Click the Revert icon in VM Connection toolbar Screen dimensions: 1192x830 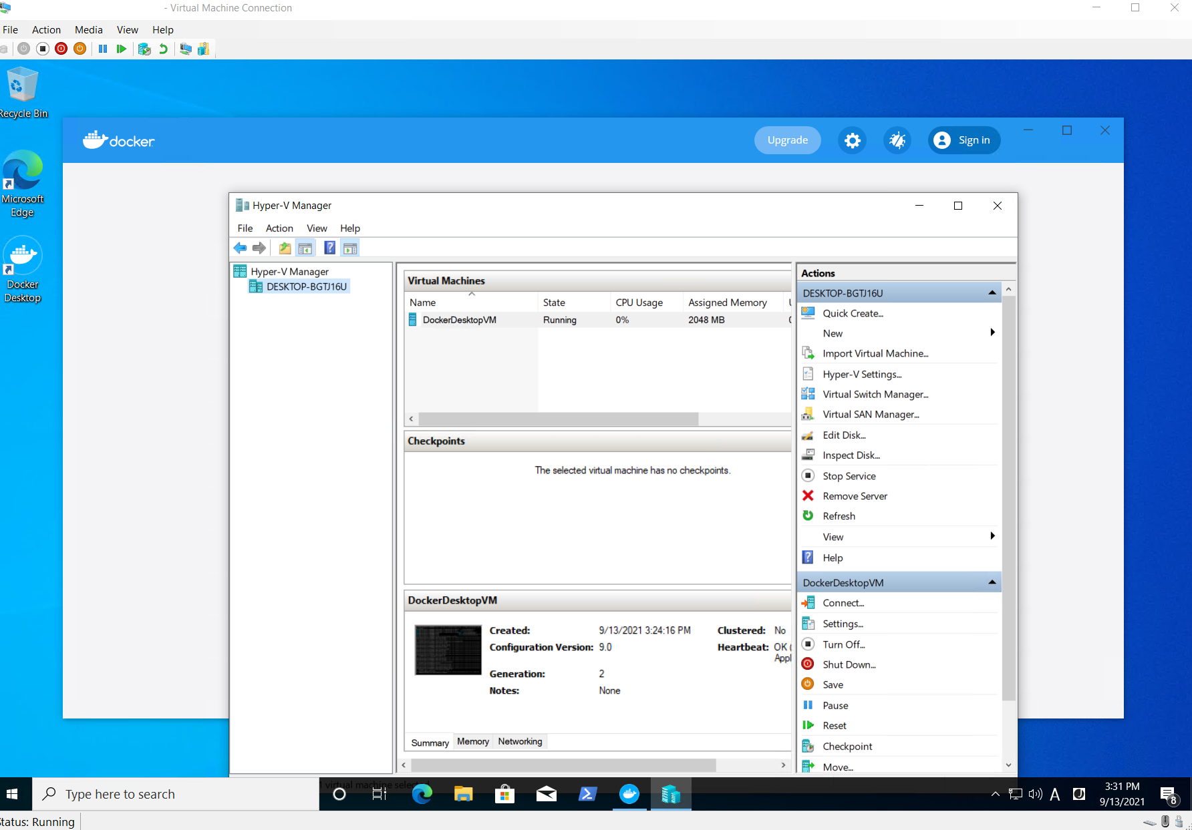pyautogui.click(x=163, y=49)
